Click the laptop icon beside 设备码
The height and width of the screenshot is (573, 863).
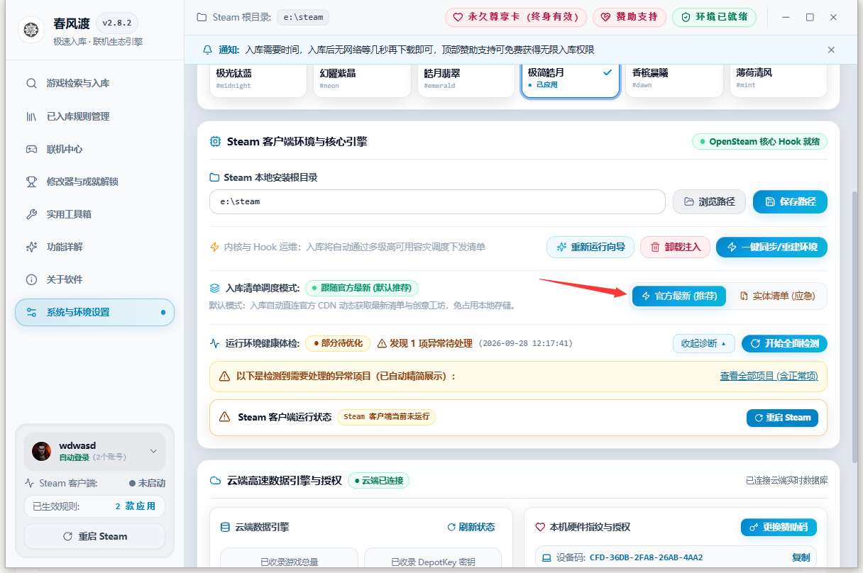(x=546, y=557)
